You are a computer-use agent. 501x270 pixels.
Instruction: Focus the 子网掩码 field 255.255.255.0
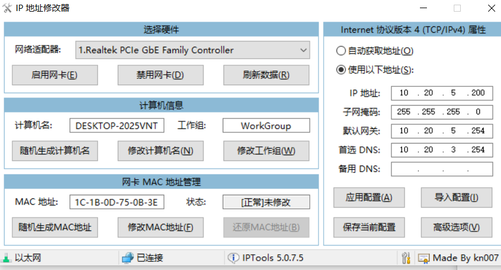442,112
